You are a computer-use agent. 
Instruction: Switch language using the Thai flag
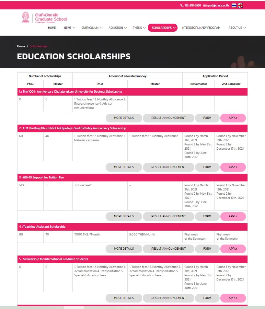click(234, 6)
